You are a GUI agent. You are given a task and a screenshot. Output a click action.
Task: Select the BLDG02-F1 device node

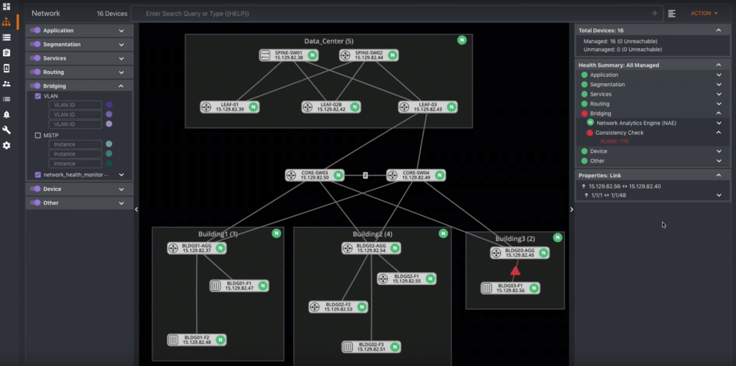pos(407,278)
